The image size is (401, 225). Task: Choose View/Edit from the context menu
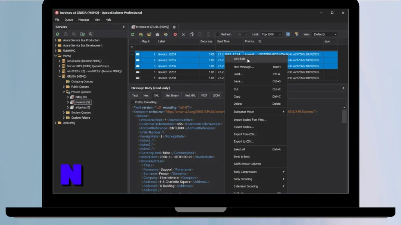[256, 59]
